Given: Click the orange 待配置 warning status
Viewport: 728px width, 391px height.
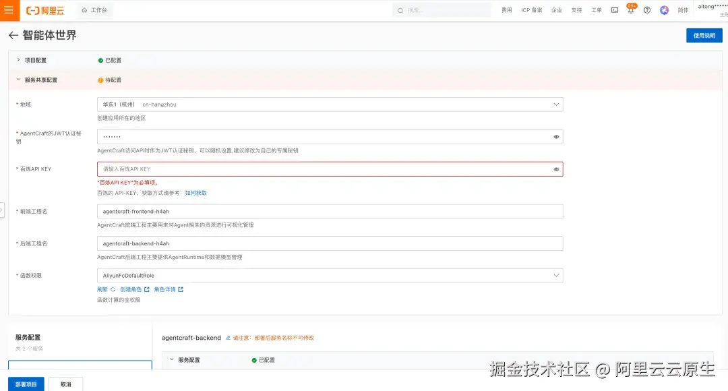Looking at the screenshot, I should tap(110, 80).
